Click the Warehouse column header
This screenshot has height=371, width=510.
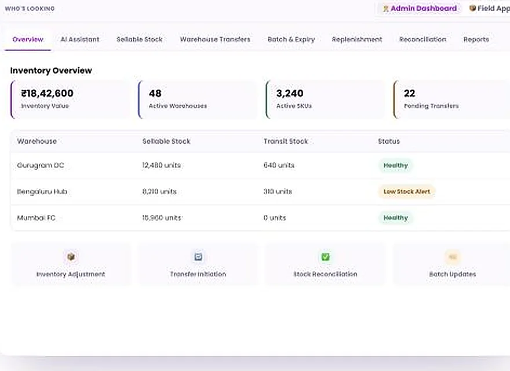(x=37, y=141)
